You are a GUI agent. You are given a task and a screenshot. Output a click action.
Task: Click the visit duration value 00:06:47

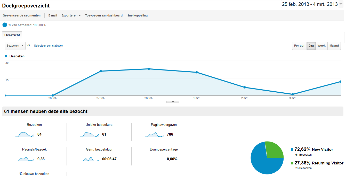pos(109,159)
